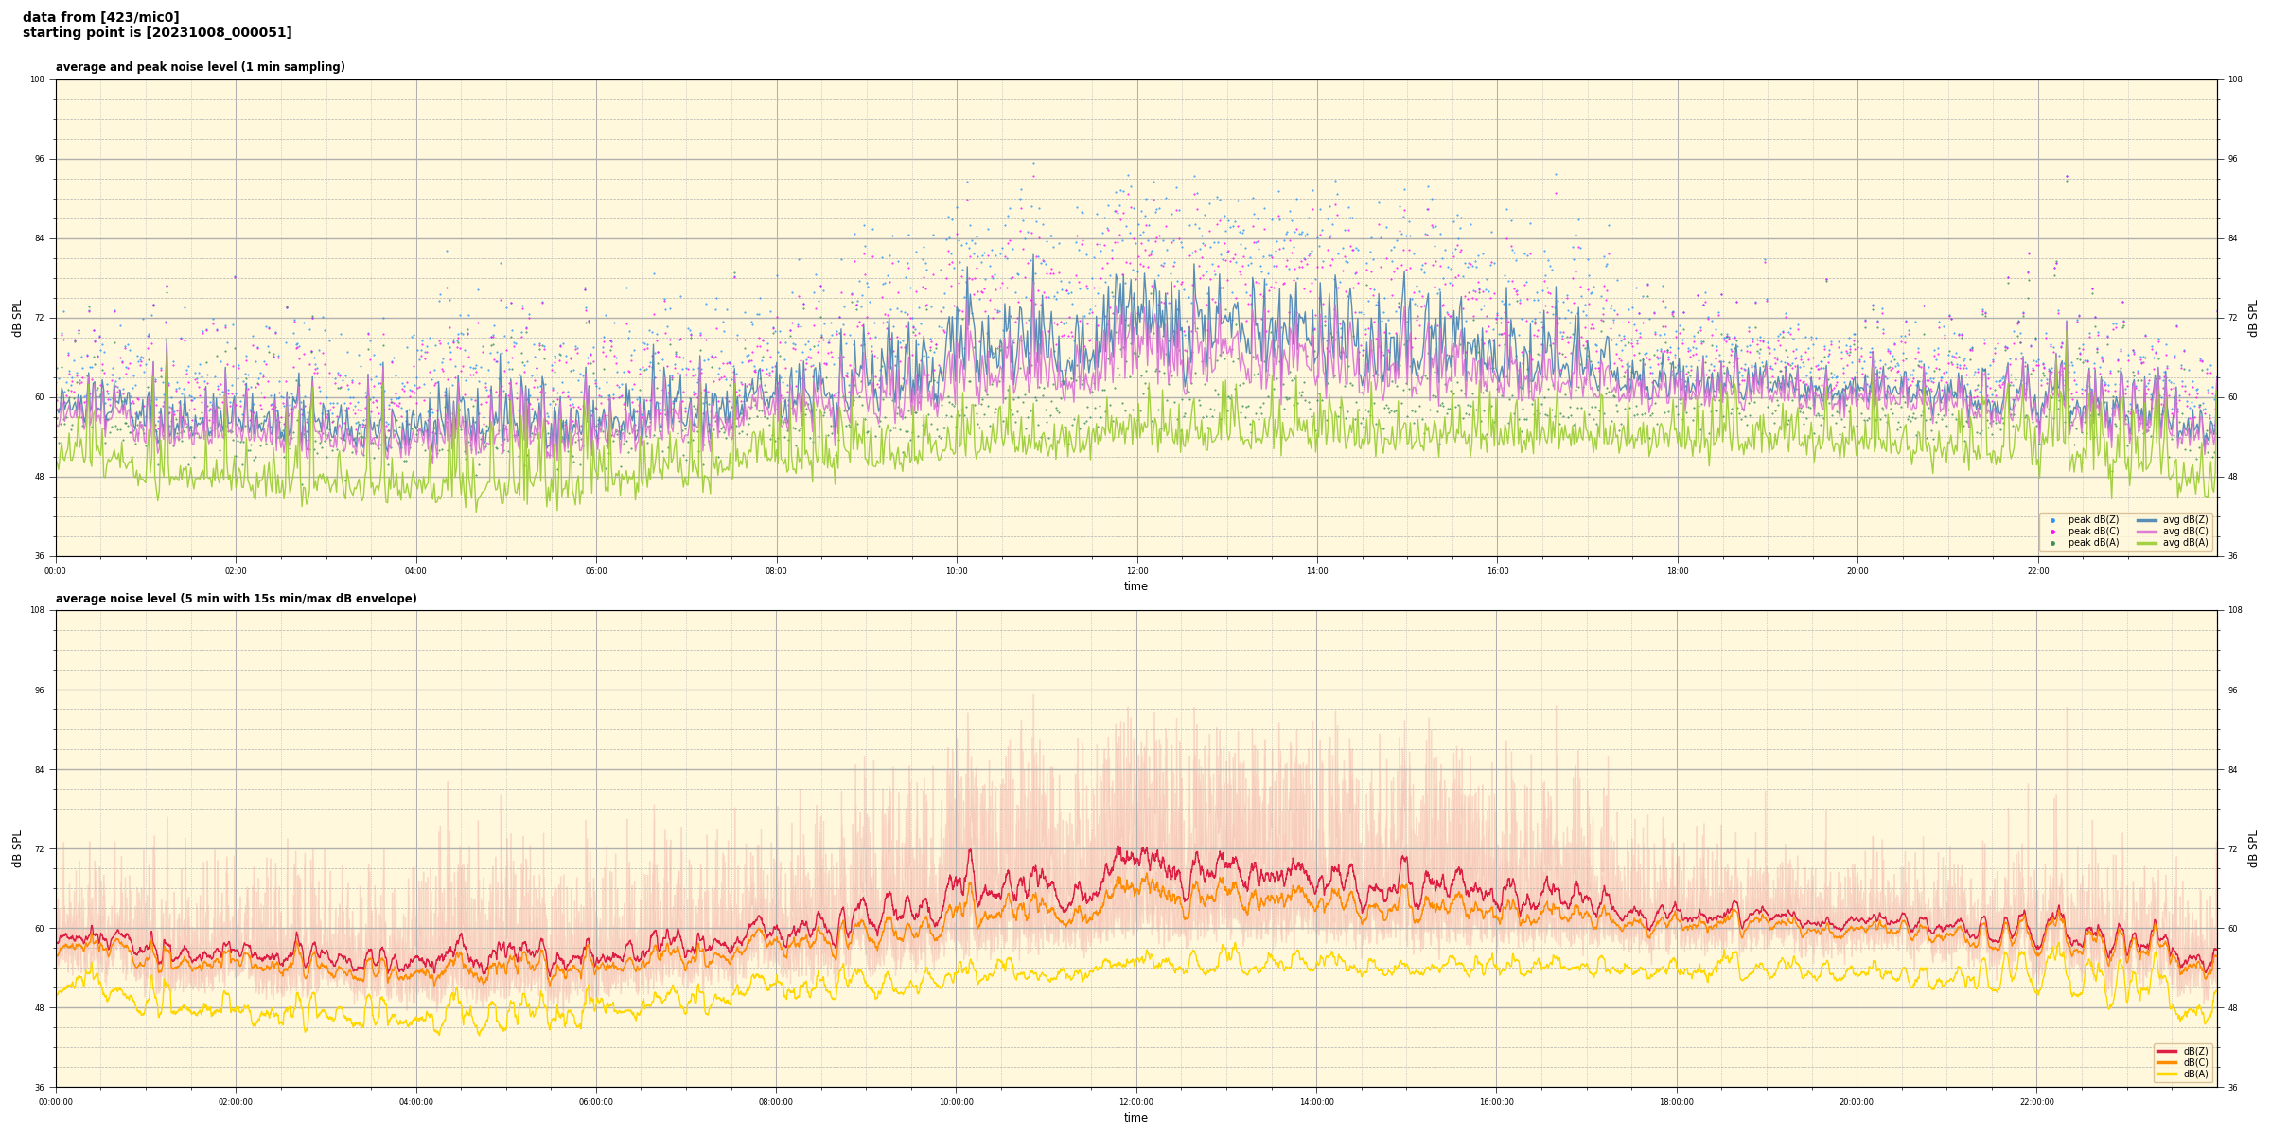This screenshot has width=2271, height=1135.
Task: Click the 22:00:00 tick on bottom chart
Action: 2037,1102
